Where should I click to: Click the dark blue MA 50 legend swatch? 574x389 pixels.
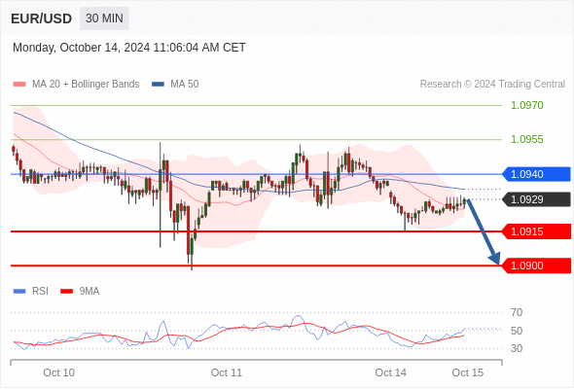158,85
